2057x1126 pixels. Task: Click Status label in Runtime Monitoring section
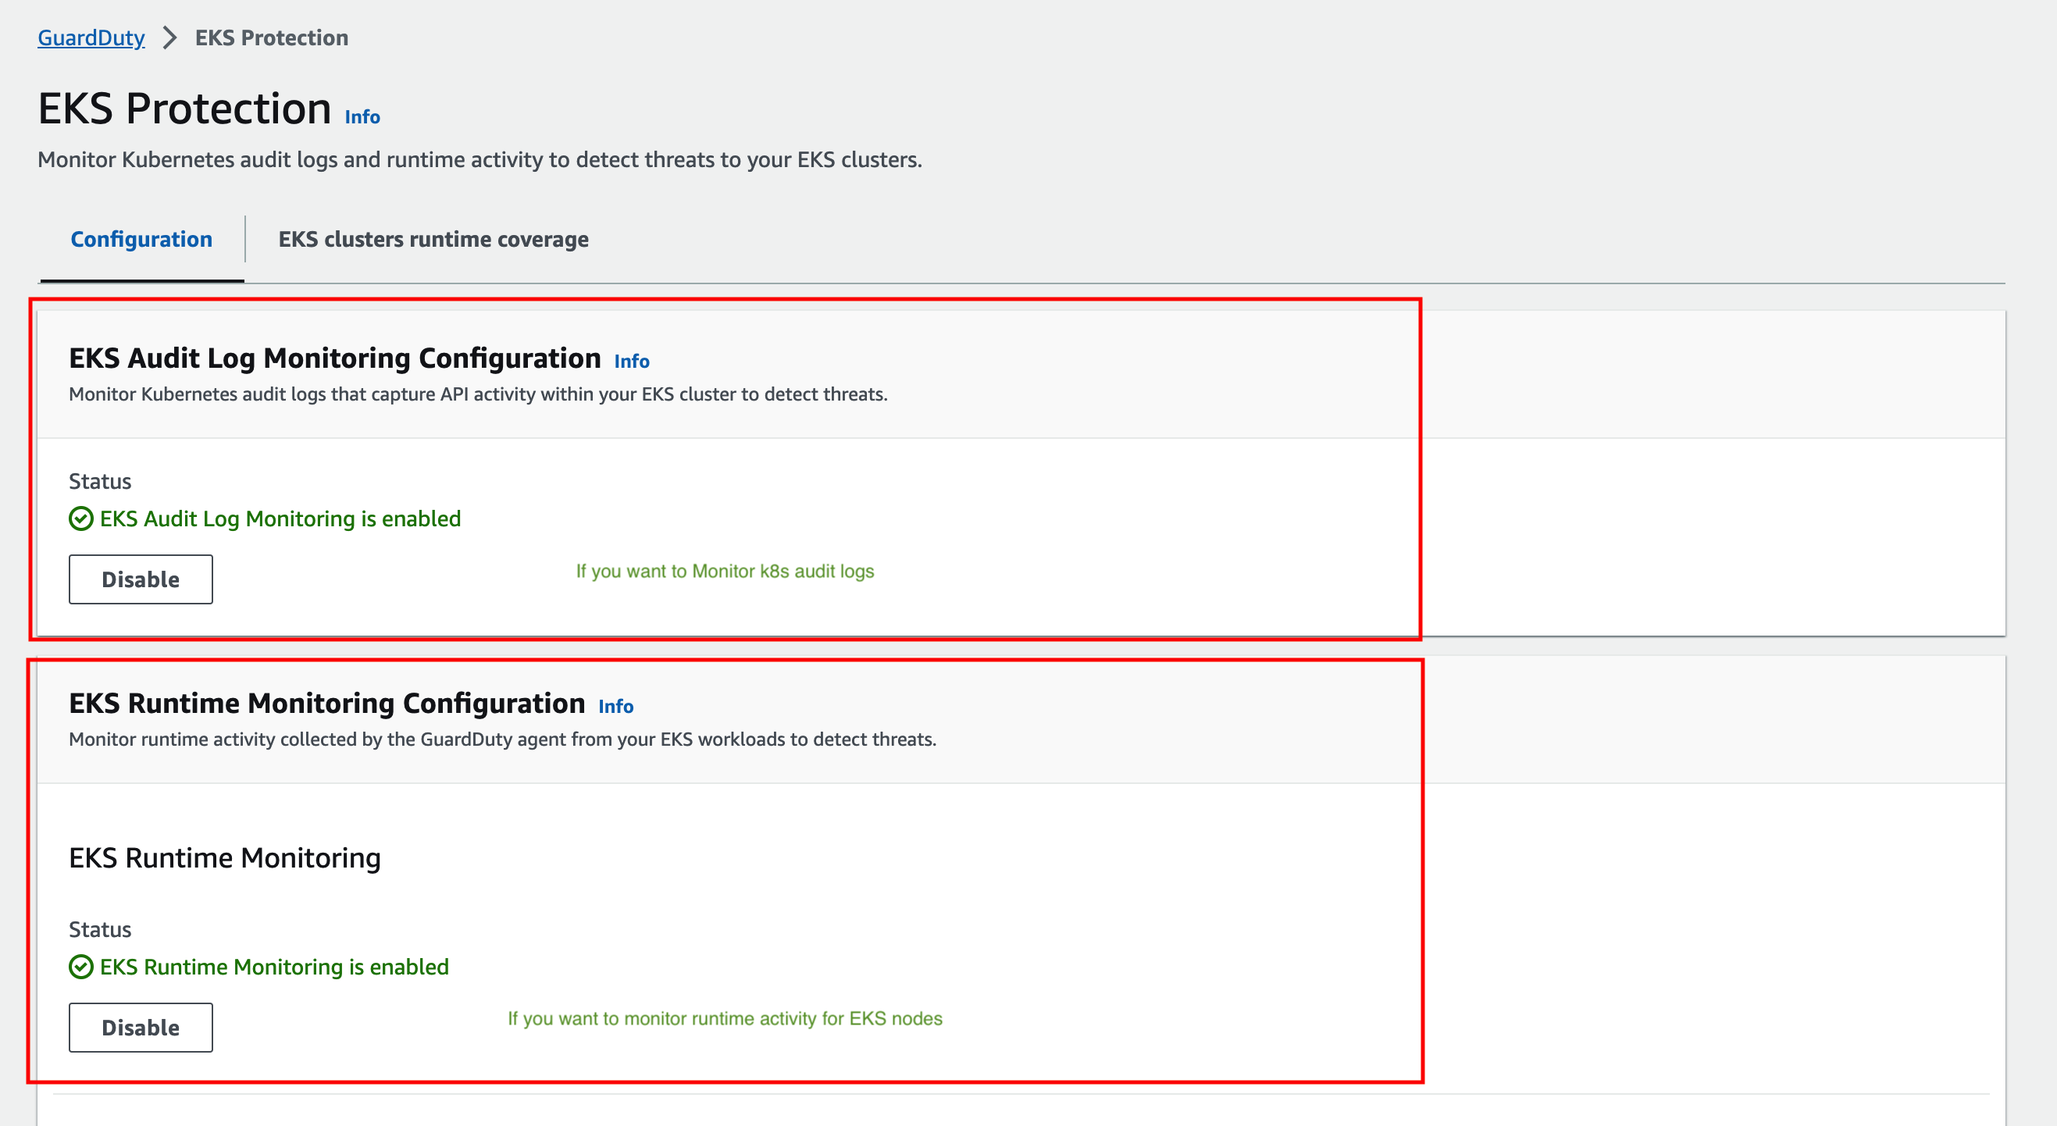100,928
